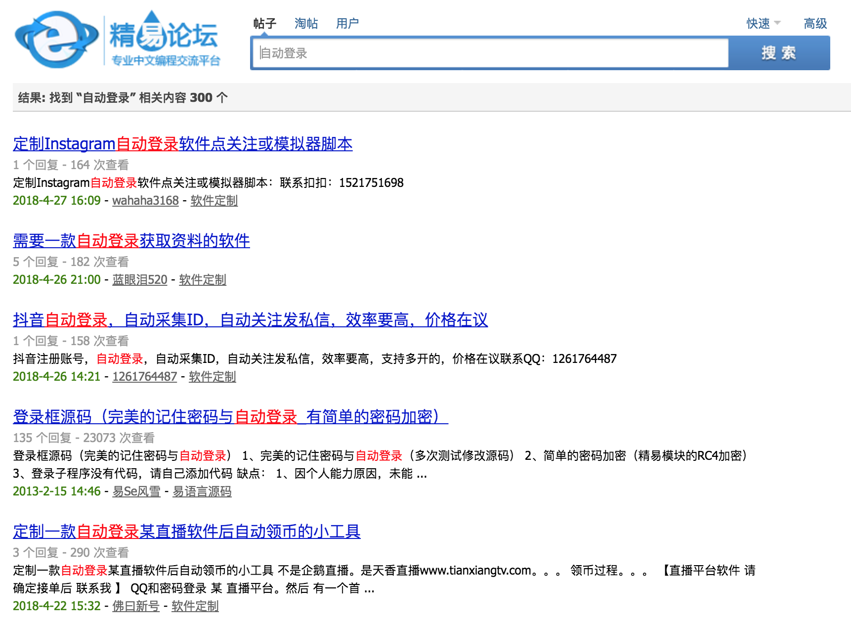The image size is (851, 625).
Task: Click the date 2018-4-22 15:32
Action: [x=57, y=606]
